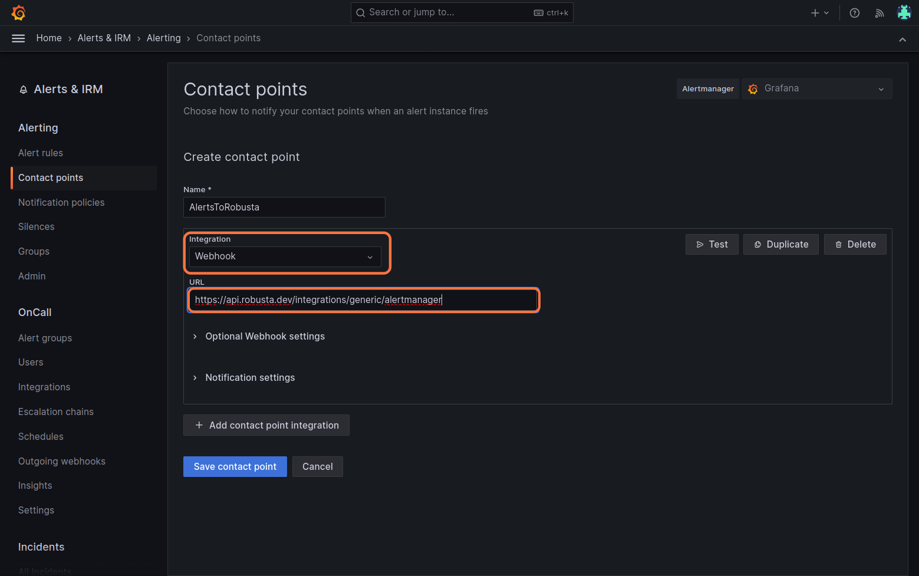Click the Grafana logo icon
The width and height of the screenshot is (919, 576).
pos(19,12)
